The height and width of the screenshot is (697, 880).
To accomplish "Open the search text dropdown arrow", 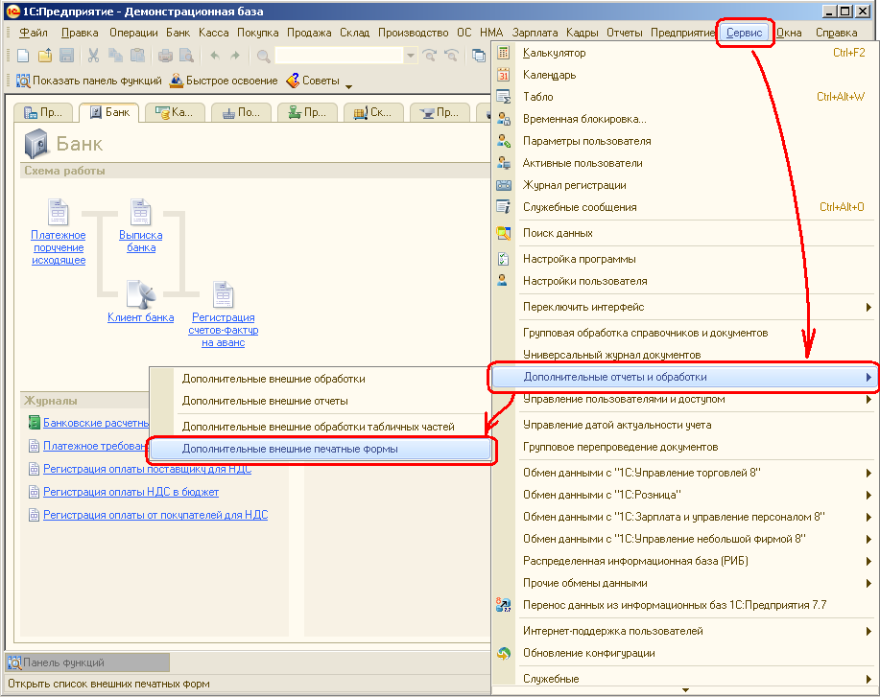I will 411,56.
